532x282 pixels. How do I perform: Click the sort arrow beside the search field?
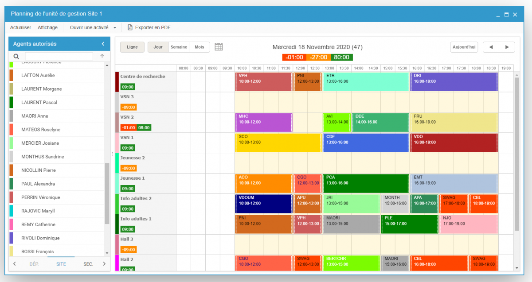[x=102, y=56]
